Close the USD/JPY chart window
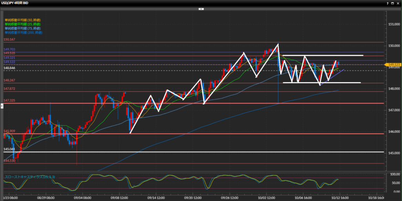The image size is (402, 201). coord(397,3)
